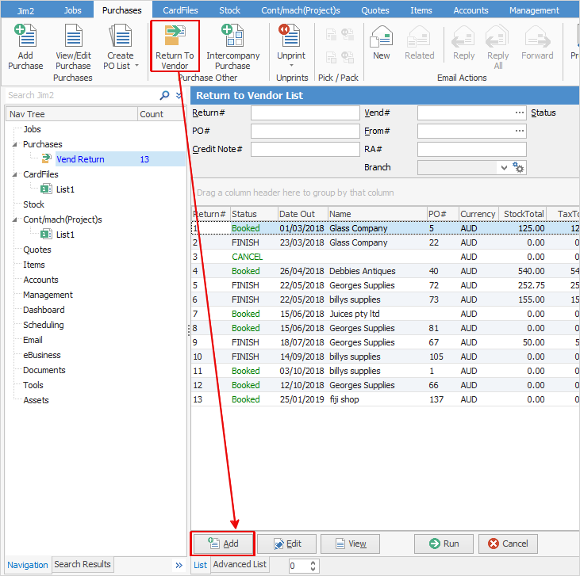580x576 pixels.
Task: Collapse the CardFiles tree node
Action: 15,174
